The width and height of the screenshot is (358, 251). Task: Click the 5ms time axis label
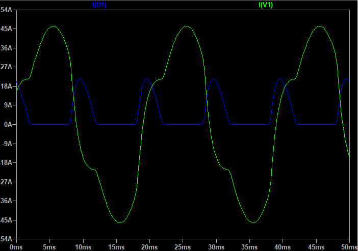tap(49, 247)
